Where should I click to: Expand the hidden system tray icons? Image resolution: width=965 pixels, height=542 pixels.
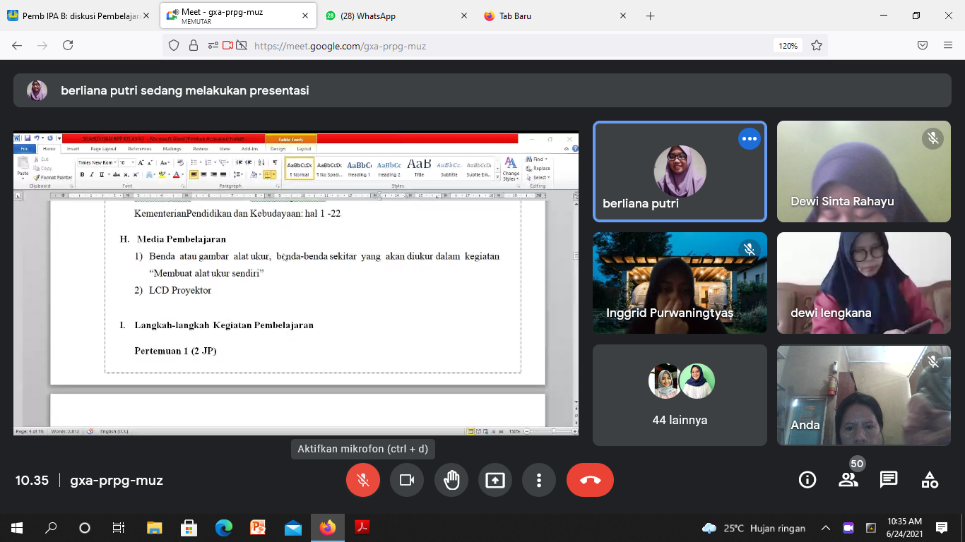coord(825,528)
